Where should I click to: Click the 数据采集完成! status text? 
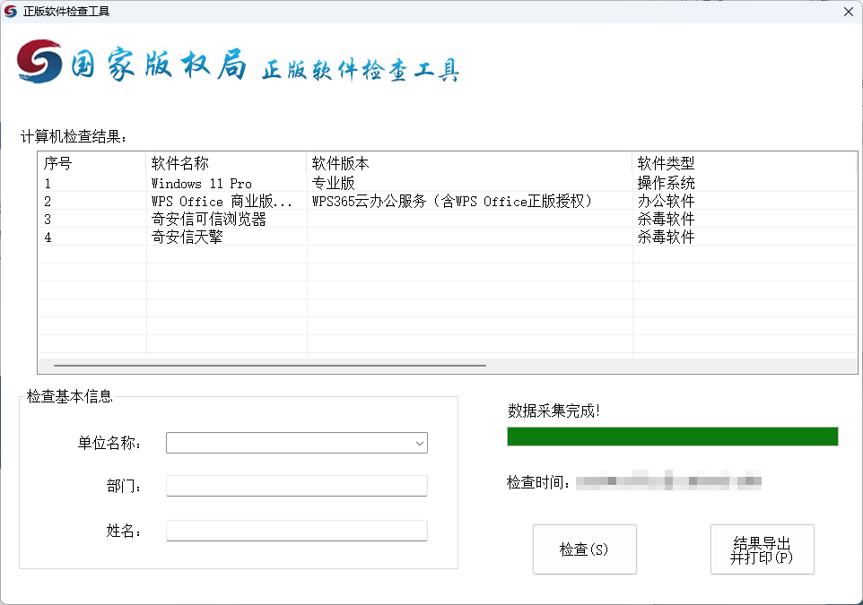click(554, 411)
